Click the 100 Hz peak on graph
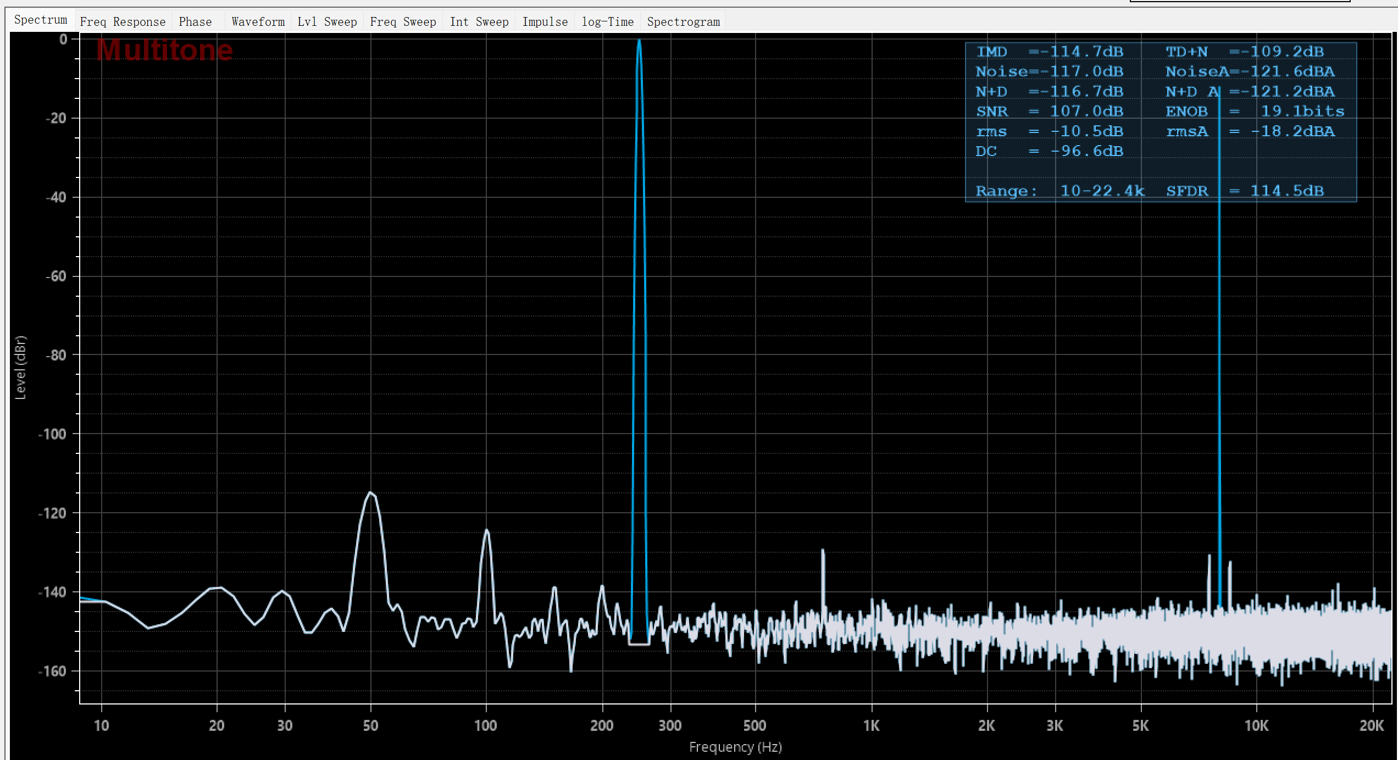 486,531
